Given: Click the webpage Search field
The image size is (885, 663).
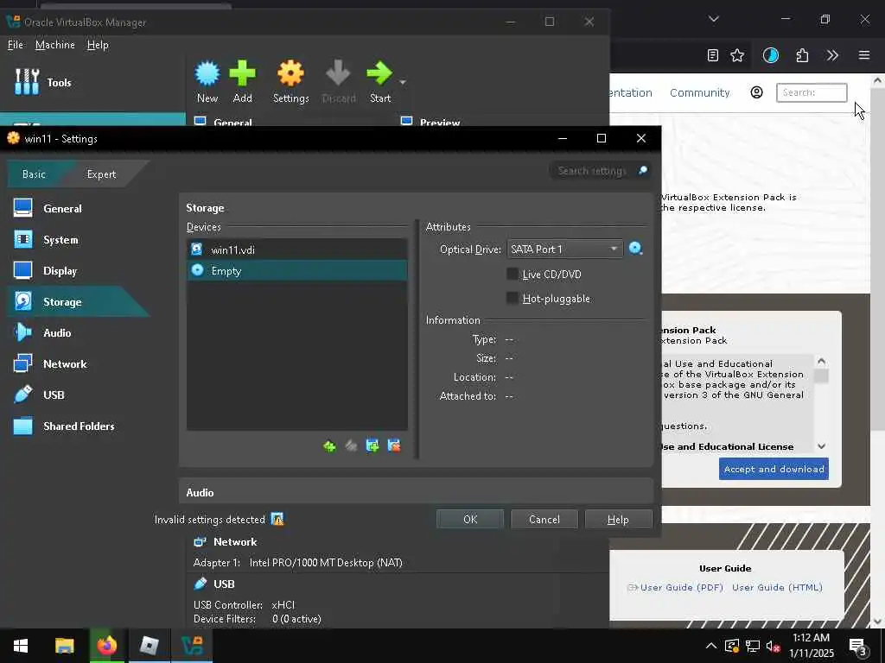Looking at the screenshot, I should pos(812,92).
